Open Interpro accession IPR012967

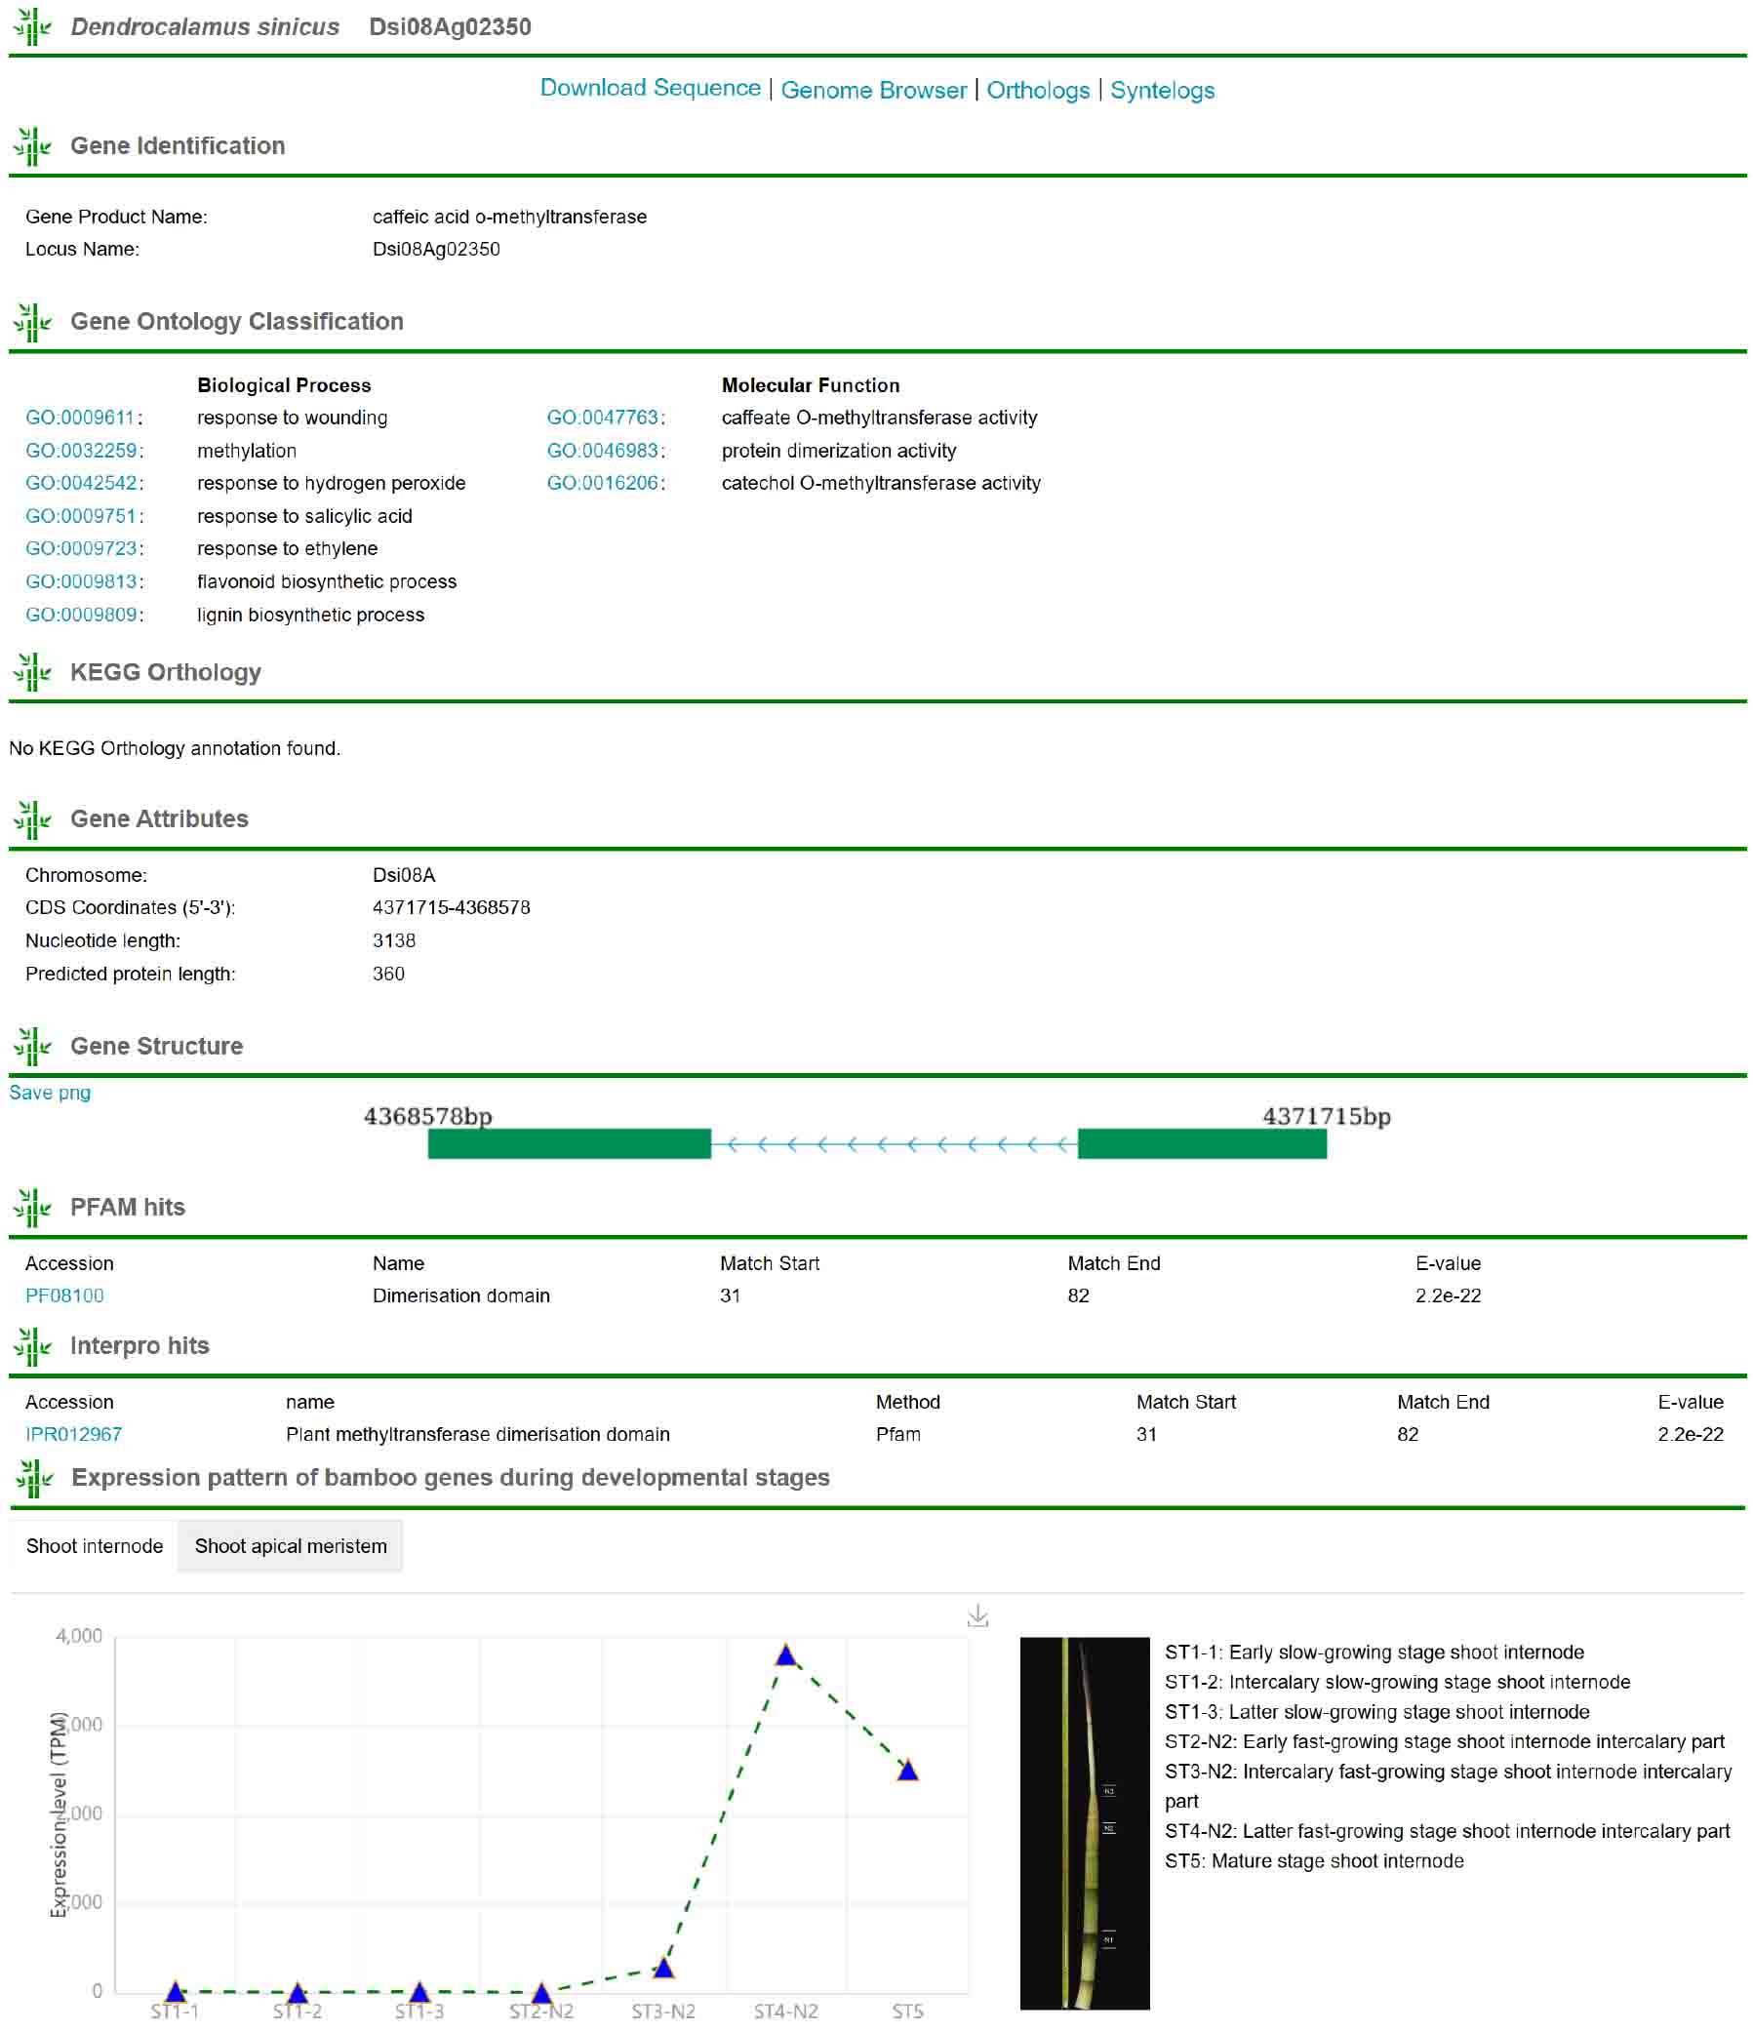(73, 1434)
